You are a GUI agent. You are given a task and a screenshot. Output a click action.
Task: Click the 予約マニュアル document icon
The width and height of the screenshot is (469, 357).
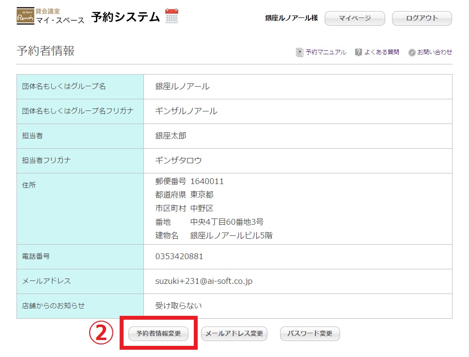299,52
